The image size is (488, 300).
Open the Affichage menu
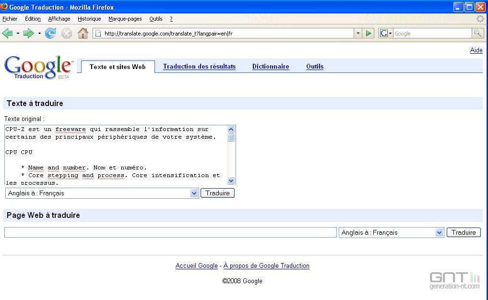pos(59,19)
